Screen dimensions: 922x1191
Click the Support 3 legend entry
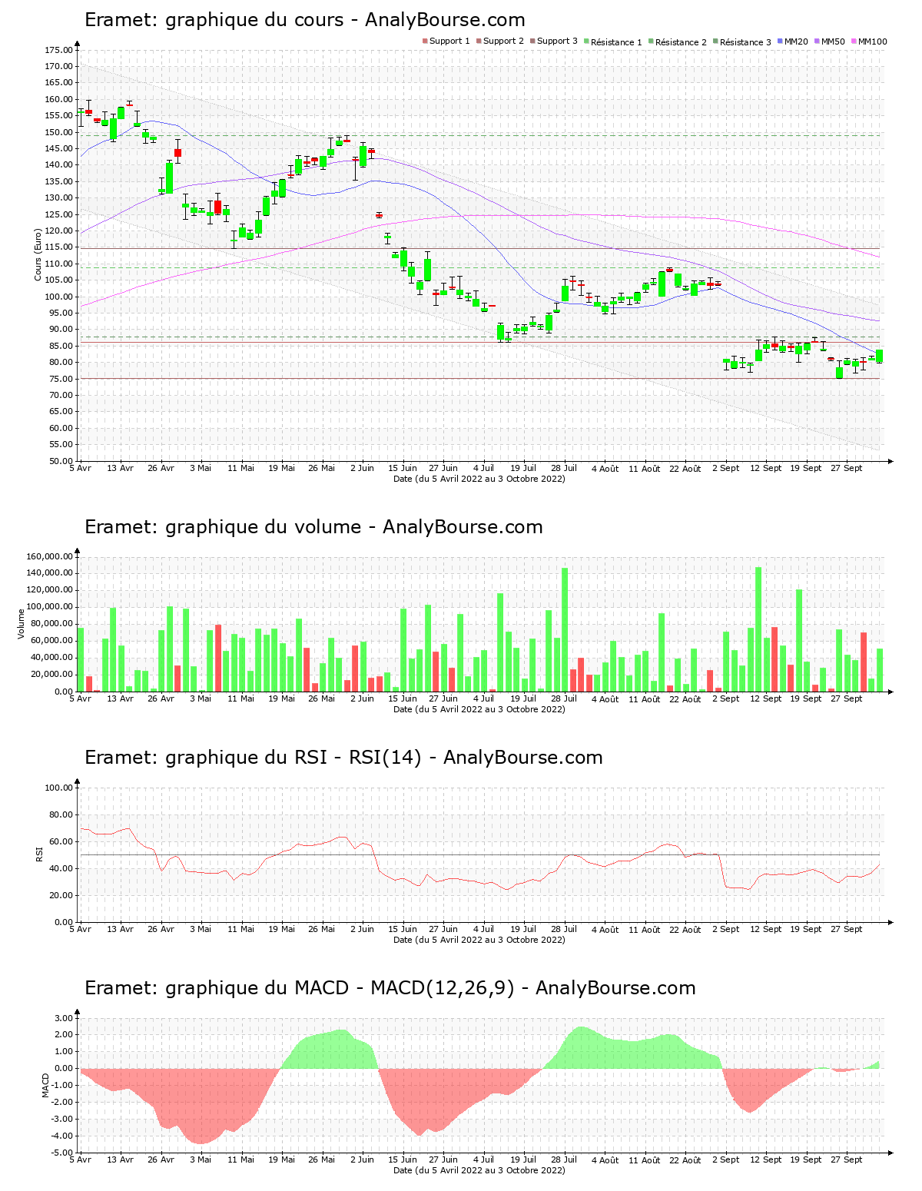pos(553,41)
